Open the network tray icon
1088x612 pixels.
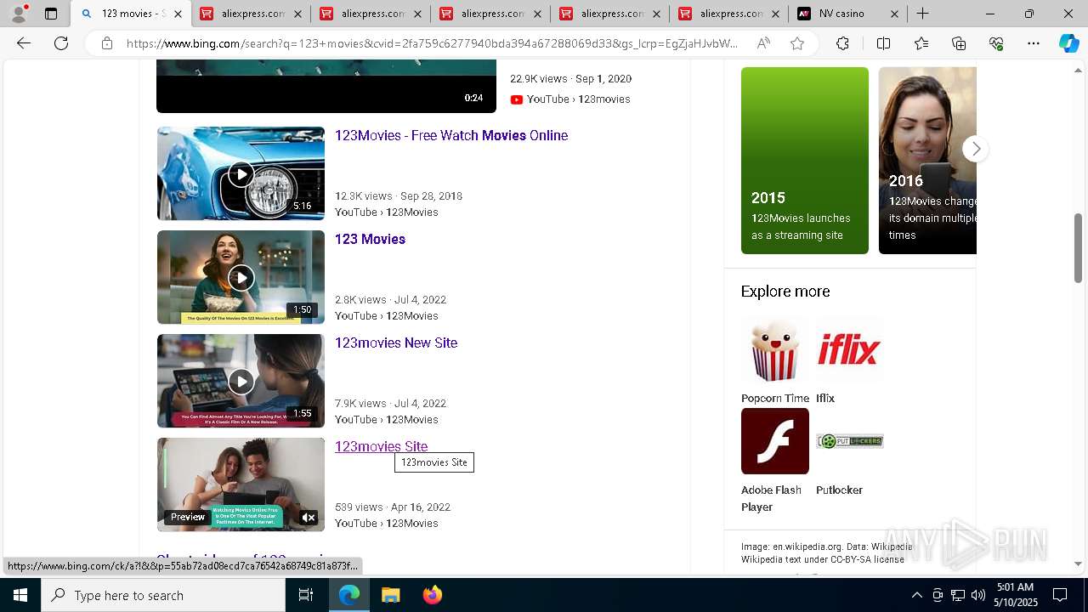click(958, 595)
